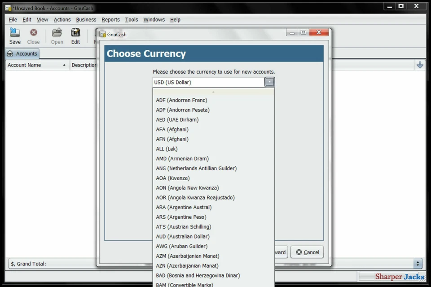The image size is (431, 287).
Task: Click the GnuCash icon in the dialog titlebar
Action: pyautogui.click(x=103, y=34)
